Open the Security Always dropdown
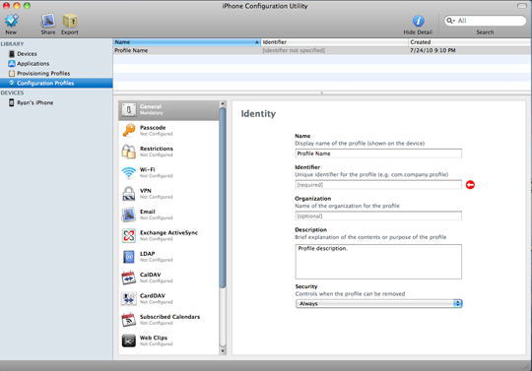This screenshot has width=532, height=371. 378,303
